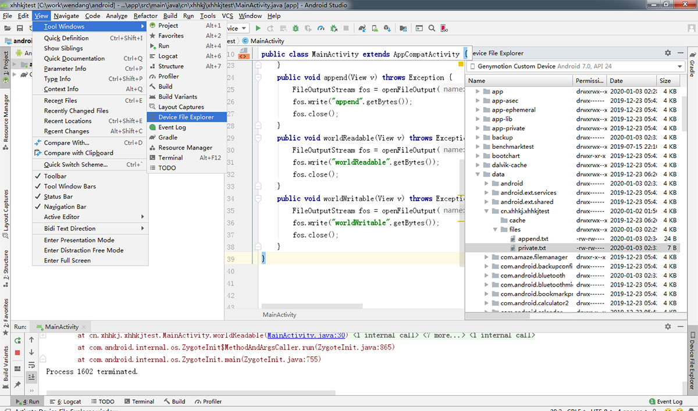Click the MainActivity.java:30 stack trace link
Screen dimensions: 698x411
tap(307, 335)
